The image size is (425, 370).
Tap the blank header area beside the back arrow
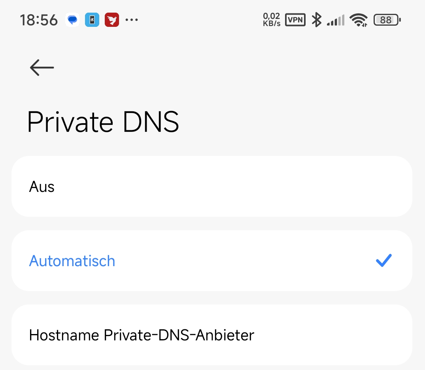[x=233, y=68]
